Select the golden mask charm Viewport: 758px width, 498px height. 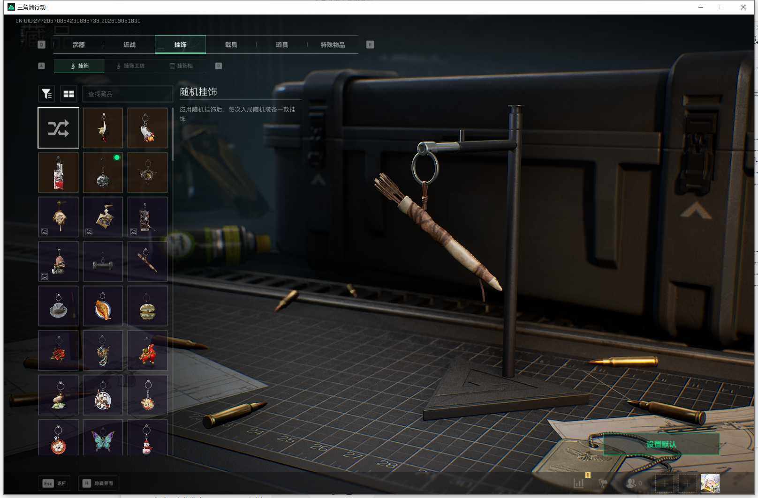(59, 217)
